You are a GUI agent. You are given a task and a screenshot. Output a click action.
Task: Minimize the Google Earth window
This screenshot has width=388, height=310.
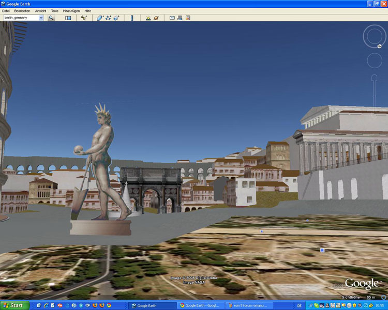pos(370,4)
